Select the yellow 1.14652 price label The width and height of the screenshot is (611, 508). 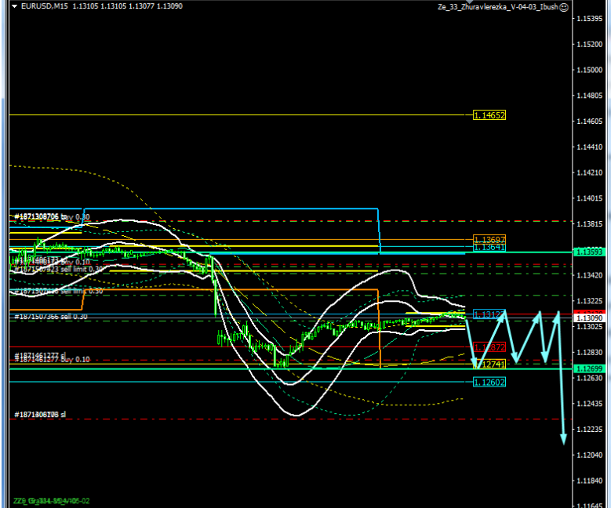pyautogui.click(x=489, y=115)
